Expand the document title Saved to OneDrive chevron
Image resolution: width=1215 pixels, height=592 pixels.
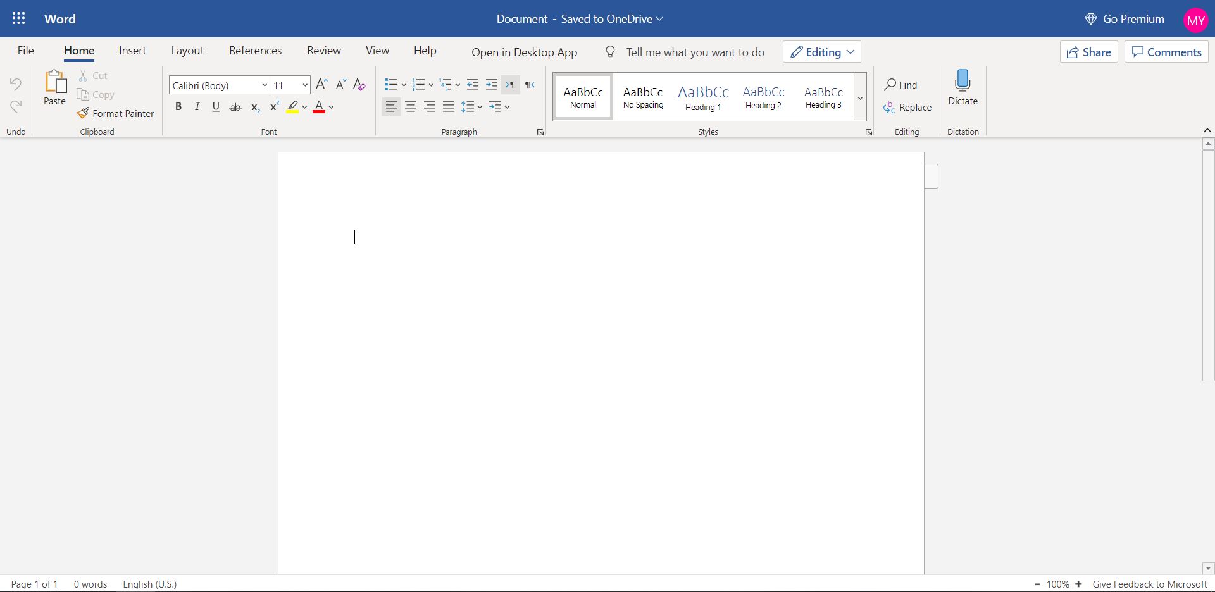(x=659, y=19)
